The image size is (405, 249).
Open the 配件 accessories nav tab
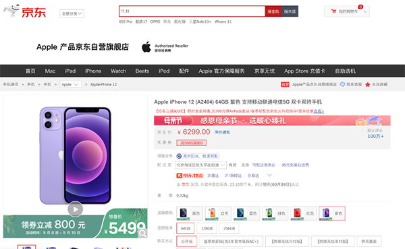click(184, 71)
